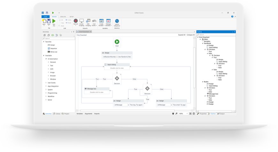Viewport: 278px width, 152px height.
Task: Open the Variables panel at bottom
Action: 80,114
